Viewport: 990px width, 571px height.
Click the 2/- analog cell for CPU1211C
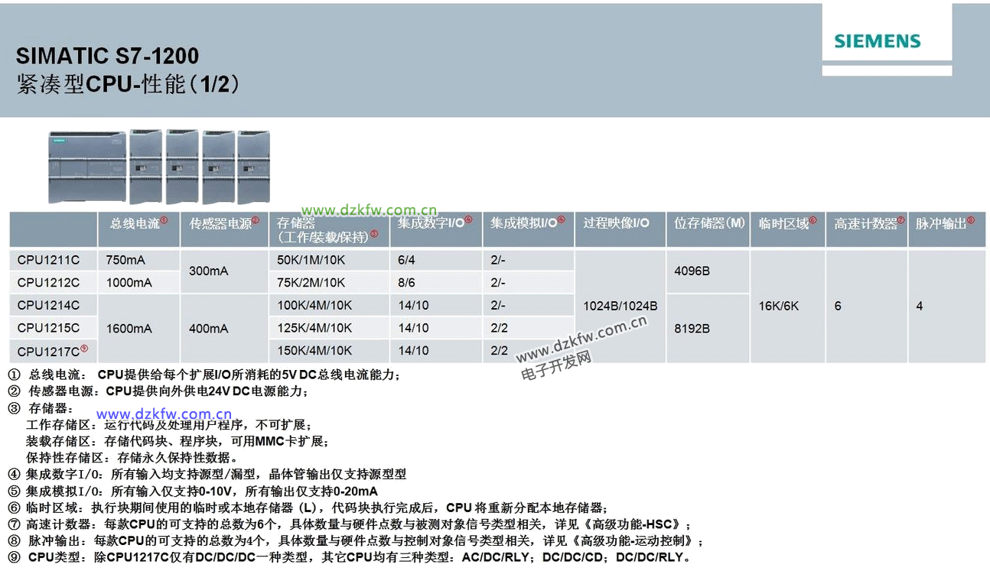[x=528, y=260]
